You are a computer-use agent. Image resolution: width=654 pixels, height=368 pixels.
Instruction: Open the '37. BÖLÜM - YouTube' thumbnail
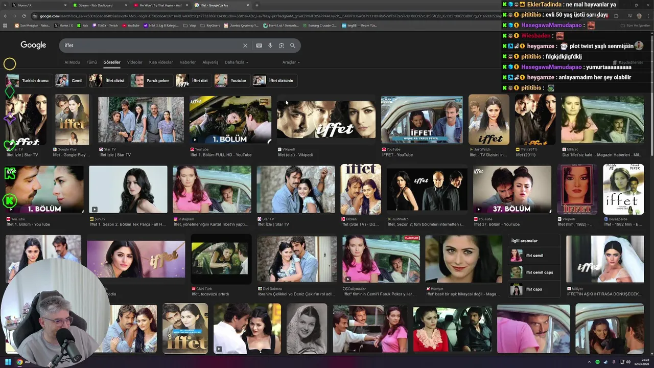click(512, 189)
